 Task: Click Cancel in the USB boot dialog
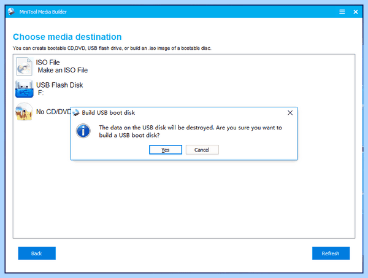pos(202,150)
